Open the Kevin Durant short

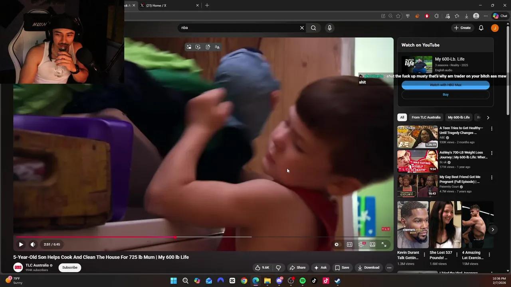click(413, 225)
